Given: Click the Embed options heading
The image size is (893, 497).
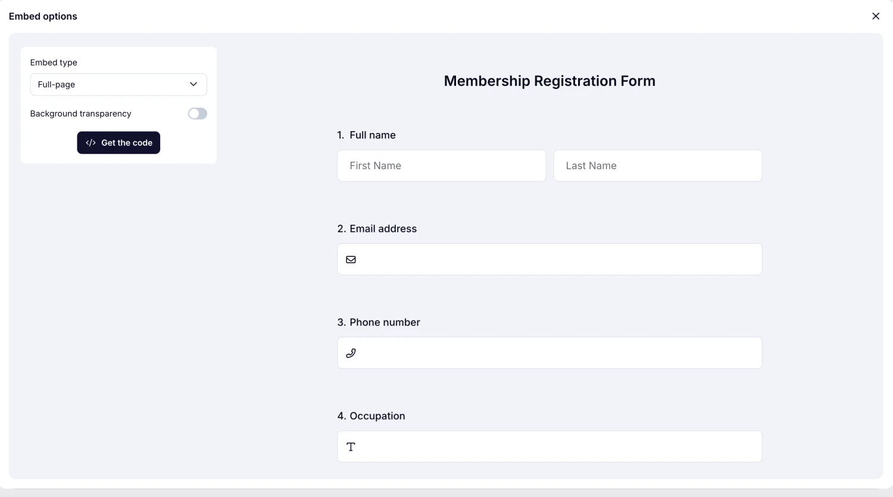Looking at the screenshot, I should 42,16.
